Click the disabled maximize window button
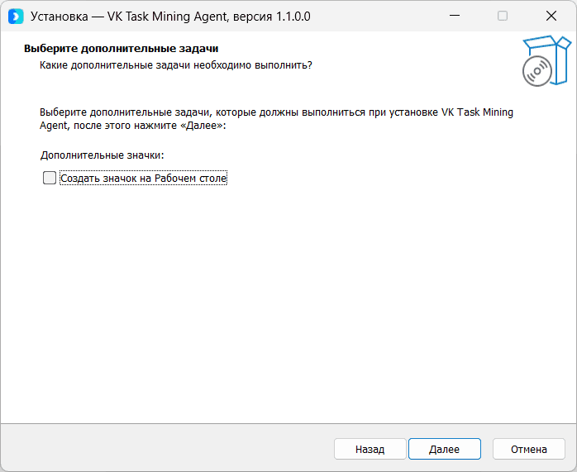The height and width of the screenshot is (472, 577). (503, 16)
